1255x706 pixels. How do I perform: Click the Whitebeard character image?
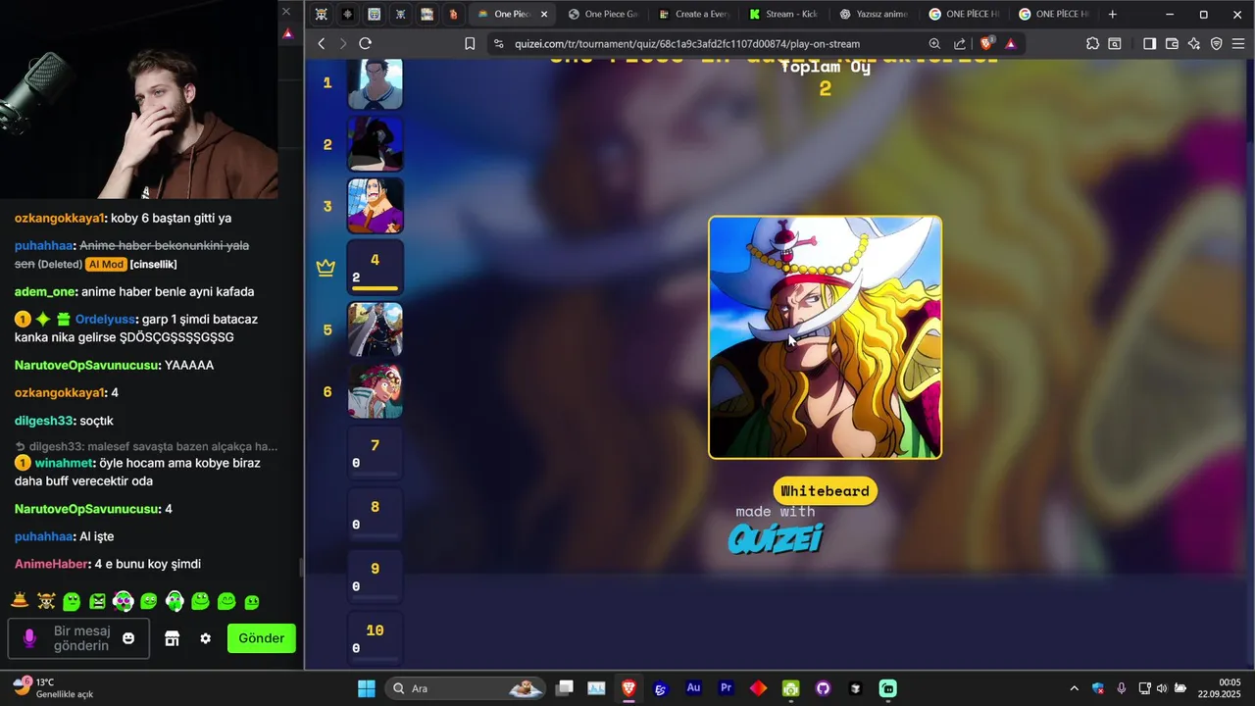[x=825, y=337]
